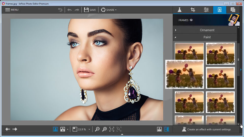Screen dimensions: 244x137
Task: Toggle single image view mode
Action: (x=55, y=129)
